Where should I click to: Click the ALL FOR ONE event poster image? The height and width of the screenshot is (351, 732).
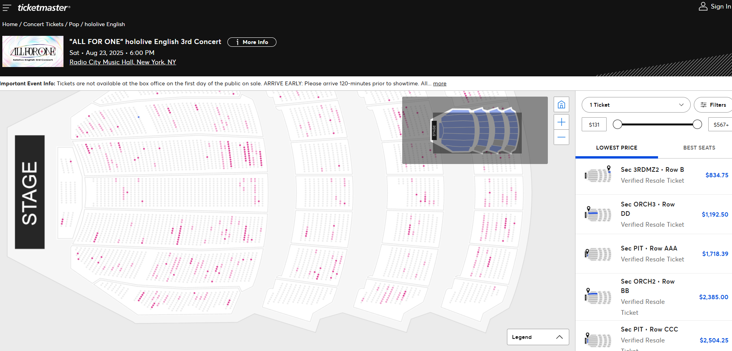pos(33,51)
